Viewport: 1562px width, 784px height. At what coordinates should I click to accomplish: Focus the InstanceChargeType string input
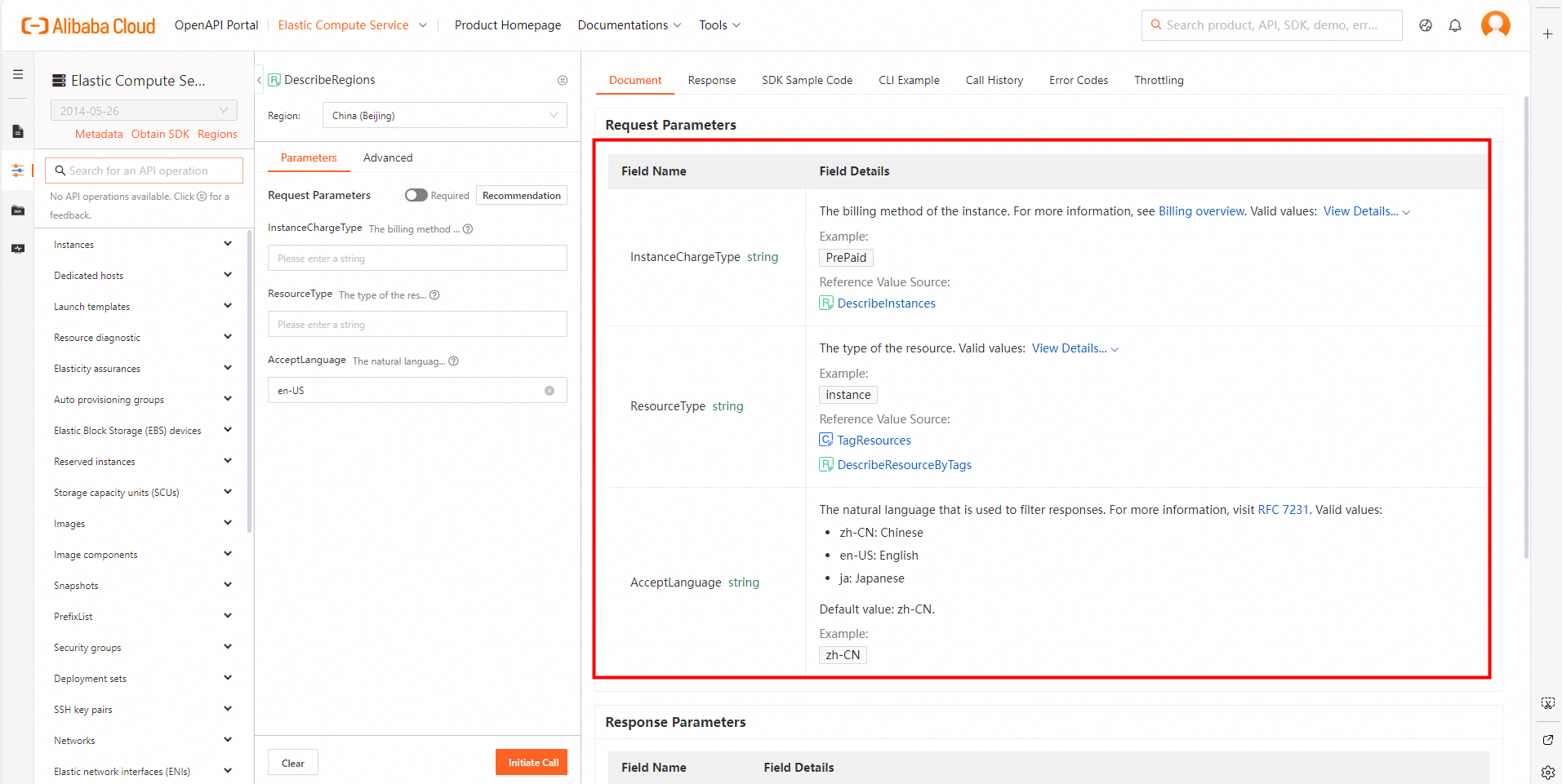coord(417,258)
